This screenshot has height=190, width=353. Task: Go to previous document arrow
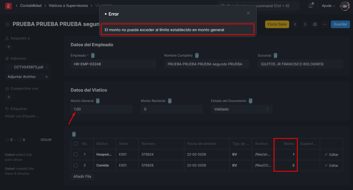point(295,24)
